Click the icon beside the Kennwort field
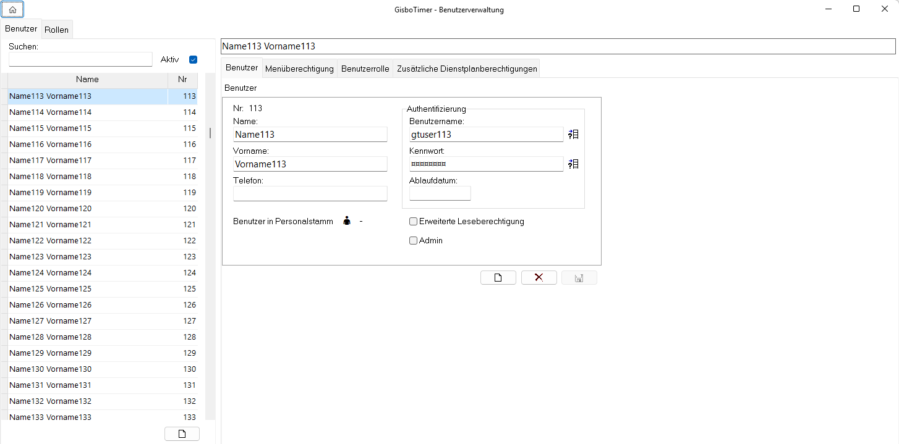 coord(573,164)
